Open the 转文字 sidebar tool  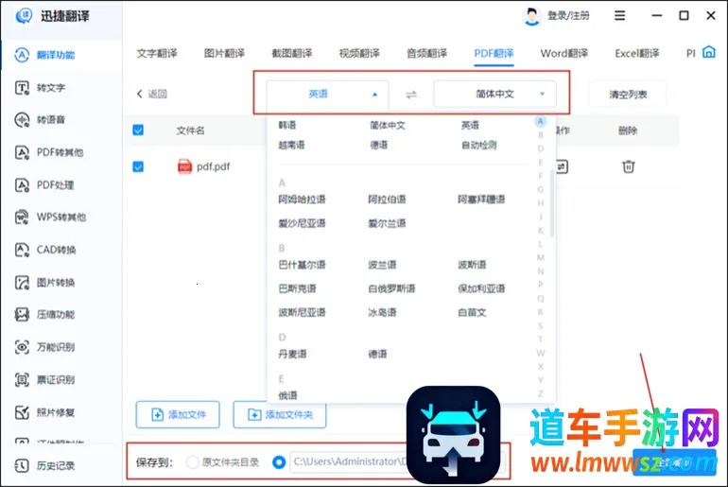[x=40, y=88]
